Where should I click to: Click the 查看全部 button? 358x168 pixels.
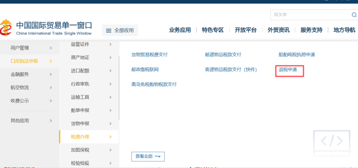click(148, 157)
